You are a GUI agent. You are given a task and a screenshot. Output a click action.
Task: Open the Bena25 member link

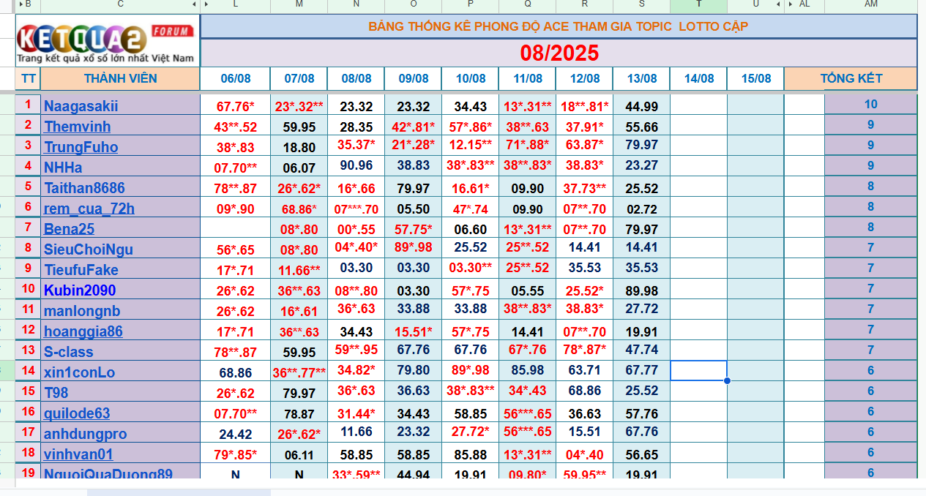coord(70,229)
